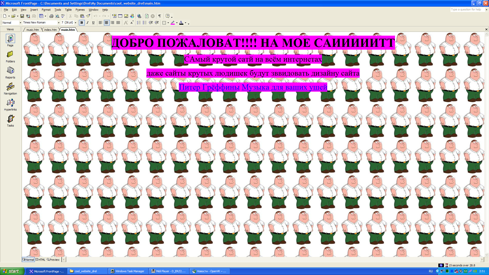Insert a table using toolbar icon
This screenshot has height=275, width=489.
pos(120,16)
